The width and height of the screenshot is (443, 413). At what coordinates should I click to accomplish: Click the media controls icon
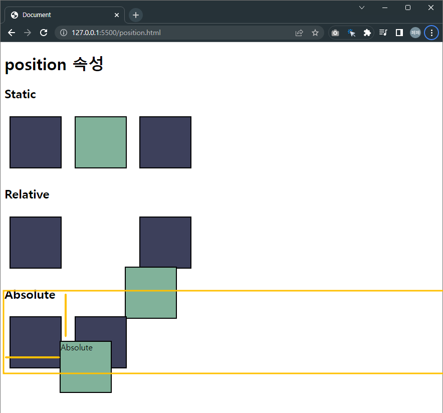click(x=383, y=32)
